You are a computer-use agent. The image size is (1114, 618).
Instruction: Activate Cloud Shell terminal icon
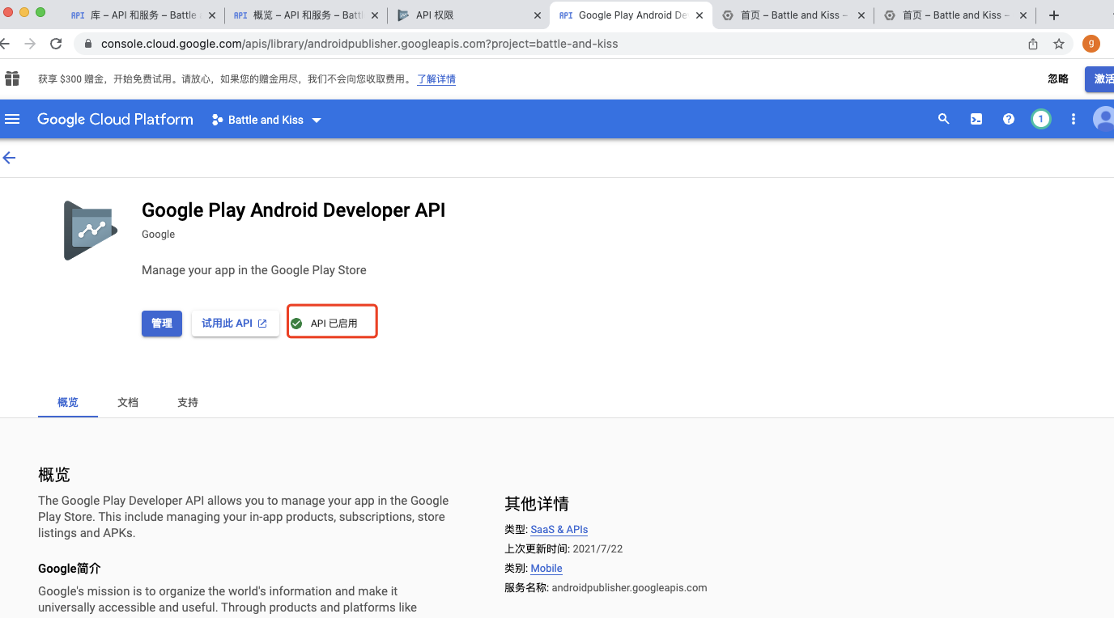pyautogui.click(x=976, y=119)
